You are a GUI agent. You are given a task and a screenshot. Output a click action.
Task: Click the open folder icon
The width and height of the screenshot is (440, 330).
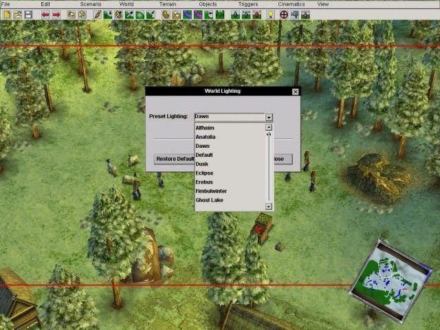point(17,14)
